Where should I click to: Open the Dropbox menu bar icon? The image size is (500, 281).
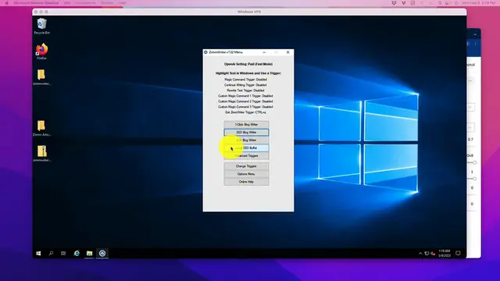(394, 3)
